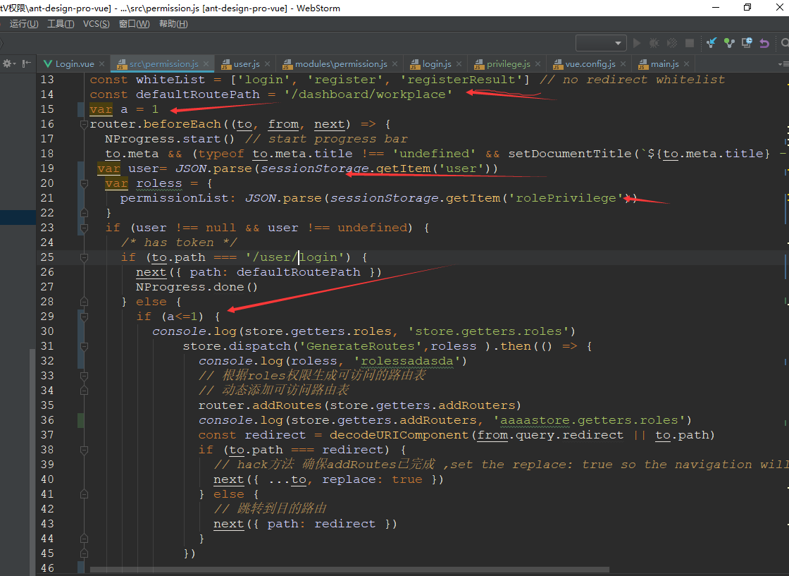The image size is (789, 576).
Task: Open the 帮助(H) menu
Action: point(173,24)
